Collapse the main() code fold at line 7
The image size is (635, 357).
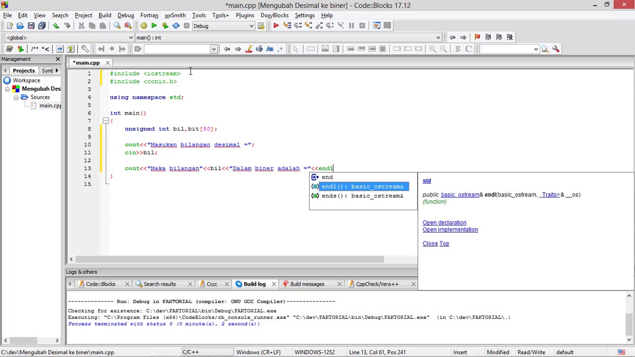[x=106, y=121]
